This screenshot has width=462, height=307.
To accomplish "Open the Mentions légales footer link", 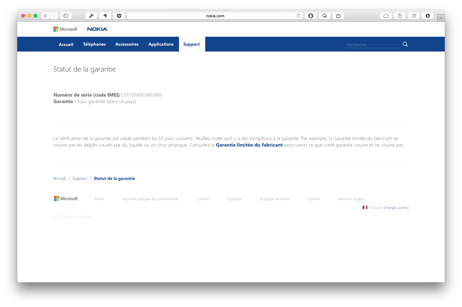I will point(352,199).
